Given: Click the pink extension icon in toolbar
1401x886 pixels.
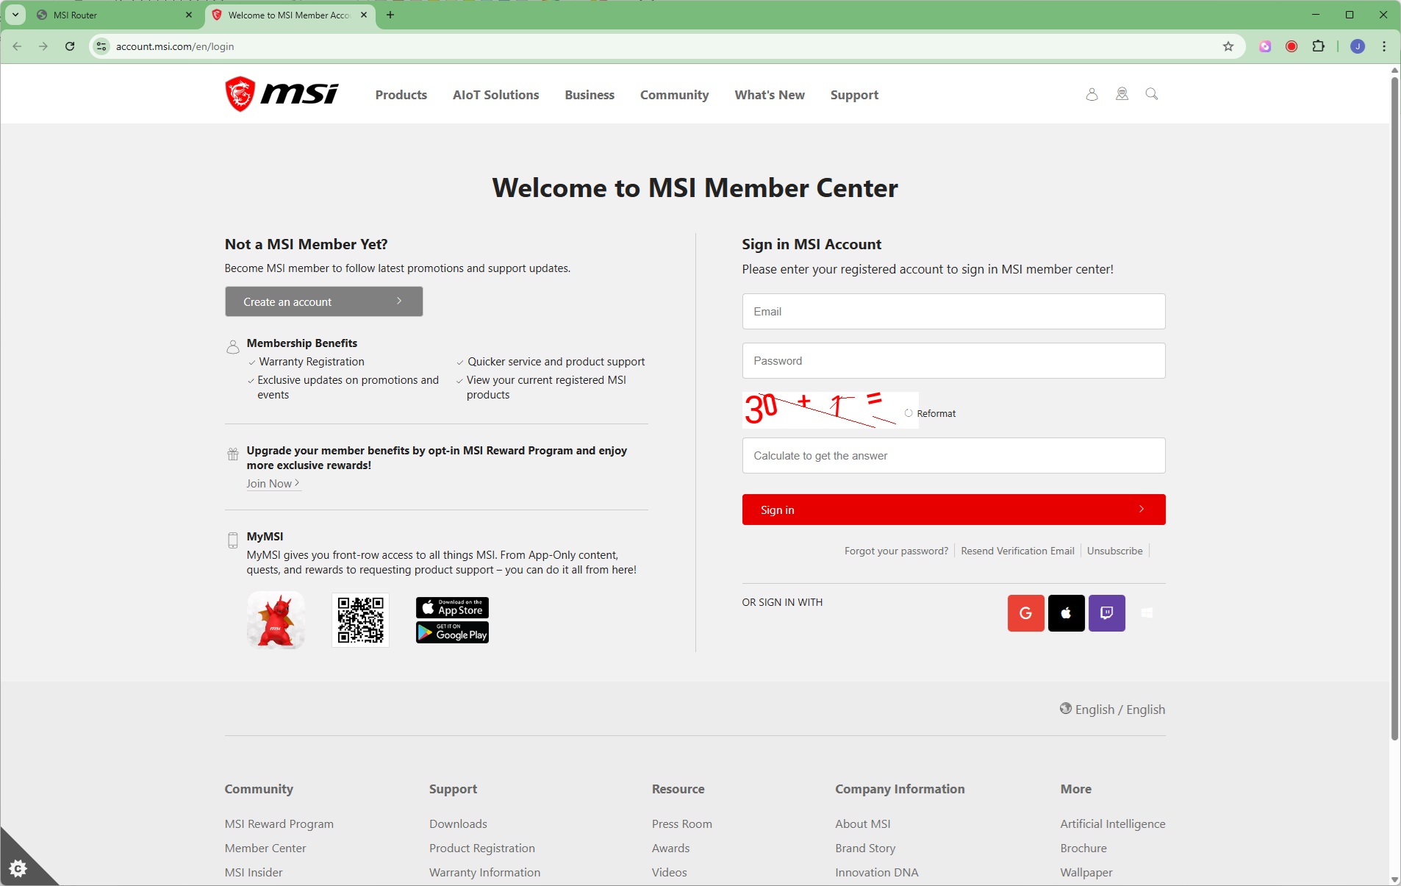Looking at the screenshot, I should (x=1265, y=46).
